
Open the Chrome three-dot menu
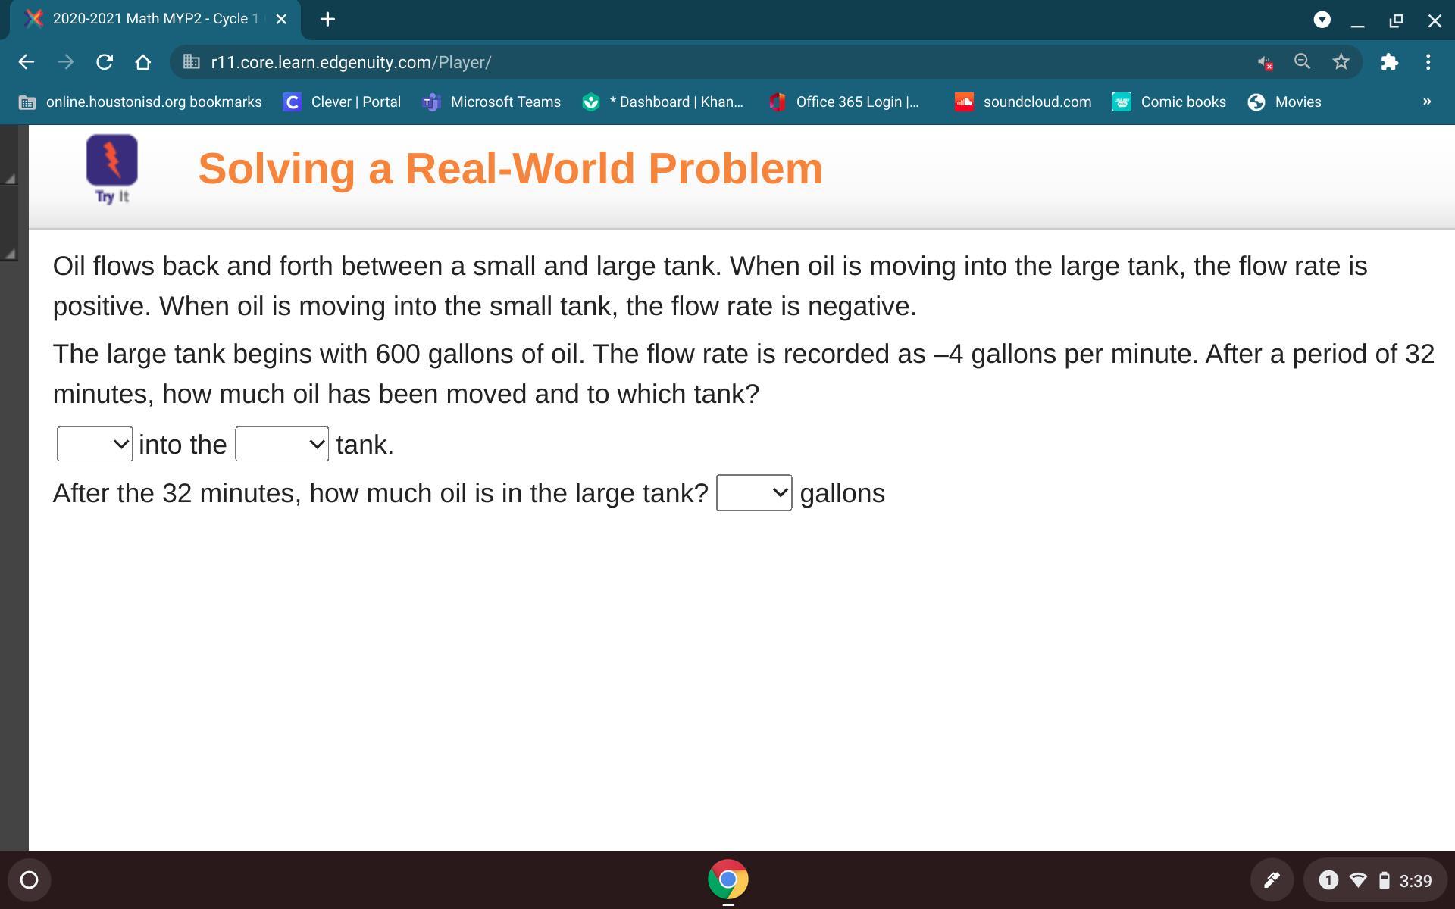[1428, 62]
